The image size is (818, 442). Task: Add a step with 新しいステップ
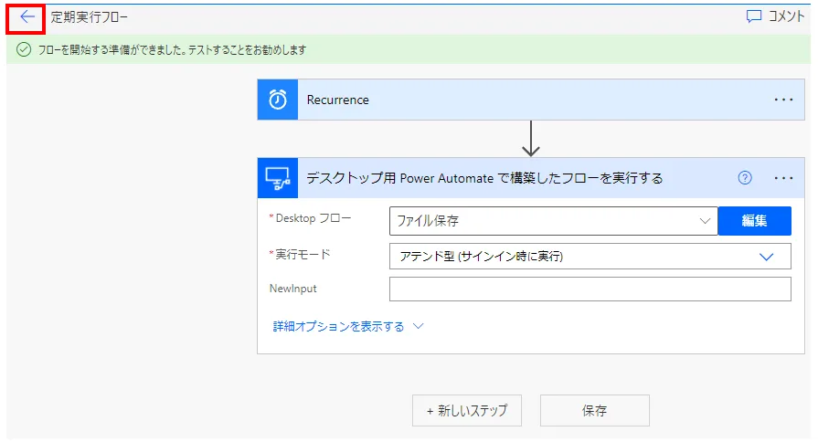click(x=466, y=411)
